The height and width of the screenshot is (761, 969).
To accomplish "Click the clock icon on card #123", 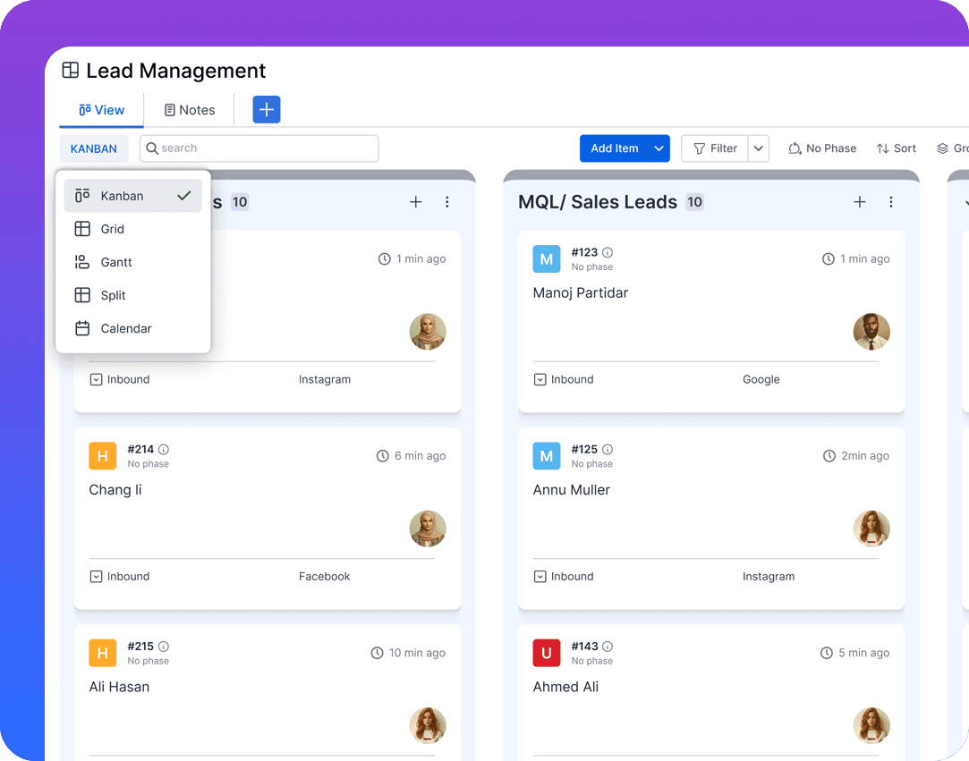I will [829, 258].
